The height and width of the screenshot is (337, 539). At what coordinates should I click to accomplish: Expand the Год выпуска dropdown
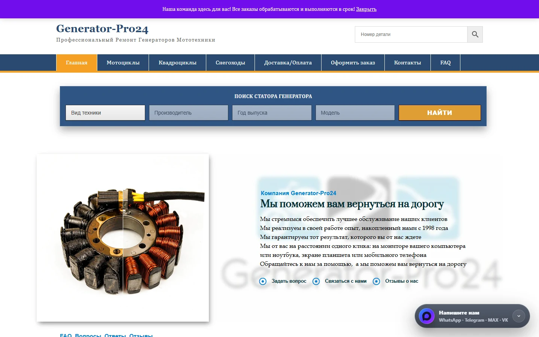272,113
